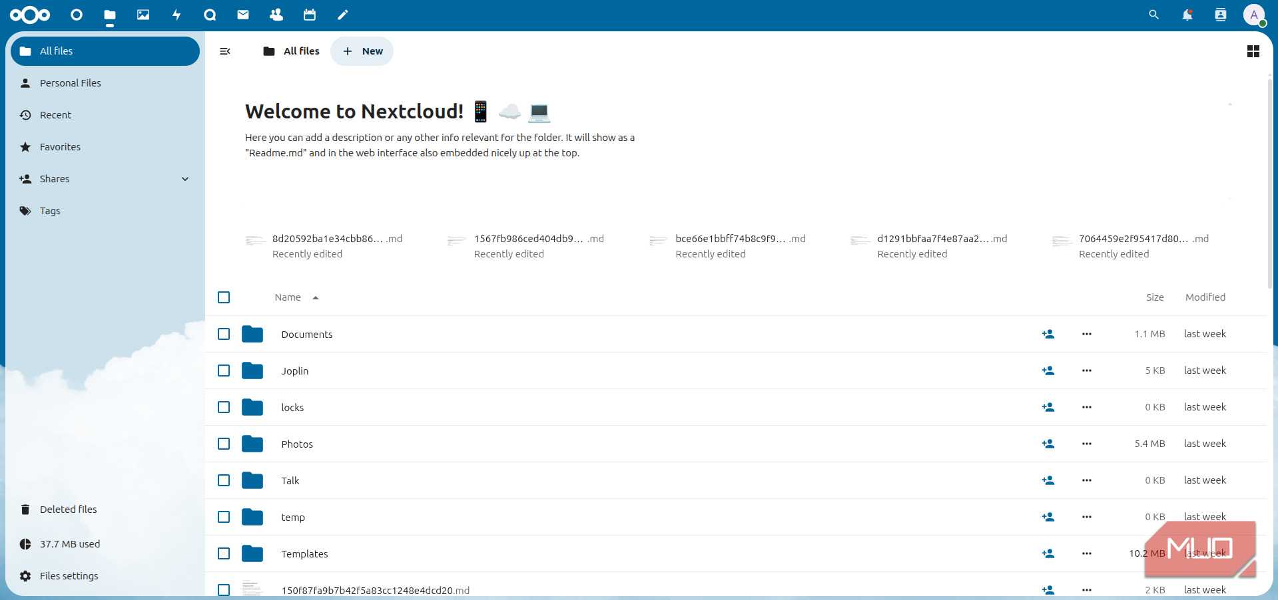View Deleted files
This screenshot has width=1278, height=600.
pos(105,510)
